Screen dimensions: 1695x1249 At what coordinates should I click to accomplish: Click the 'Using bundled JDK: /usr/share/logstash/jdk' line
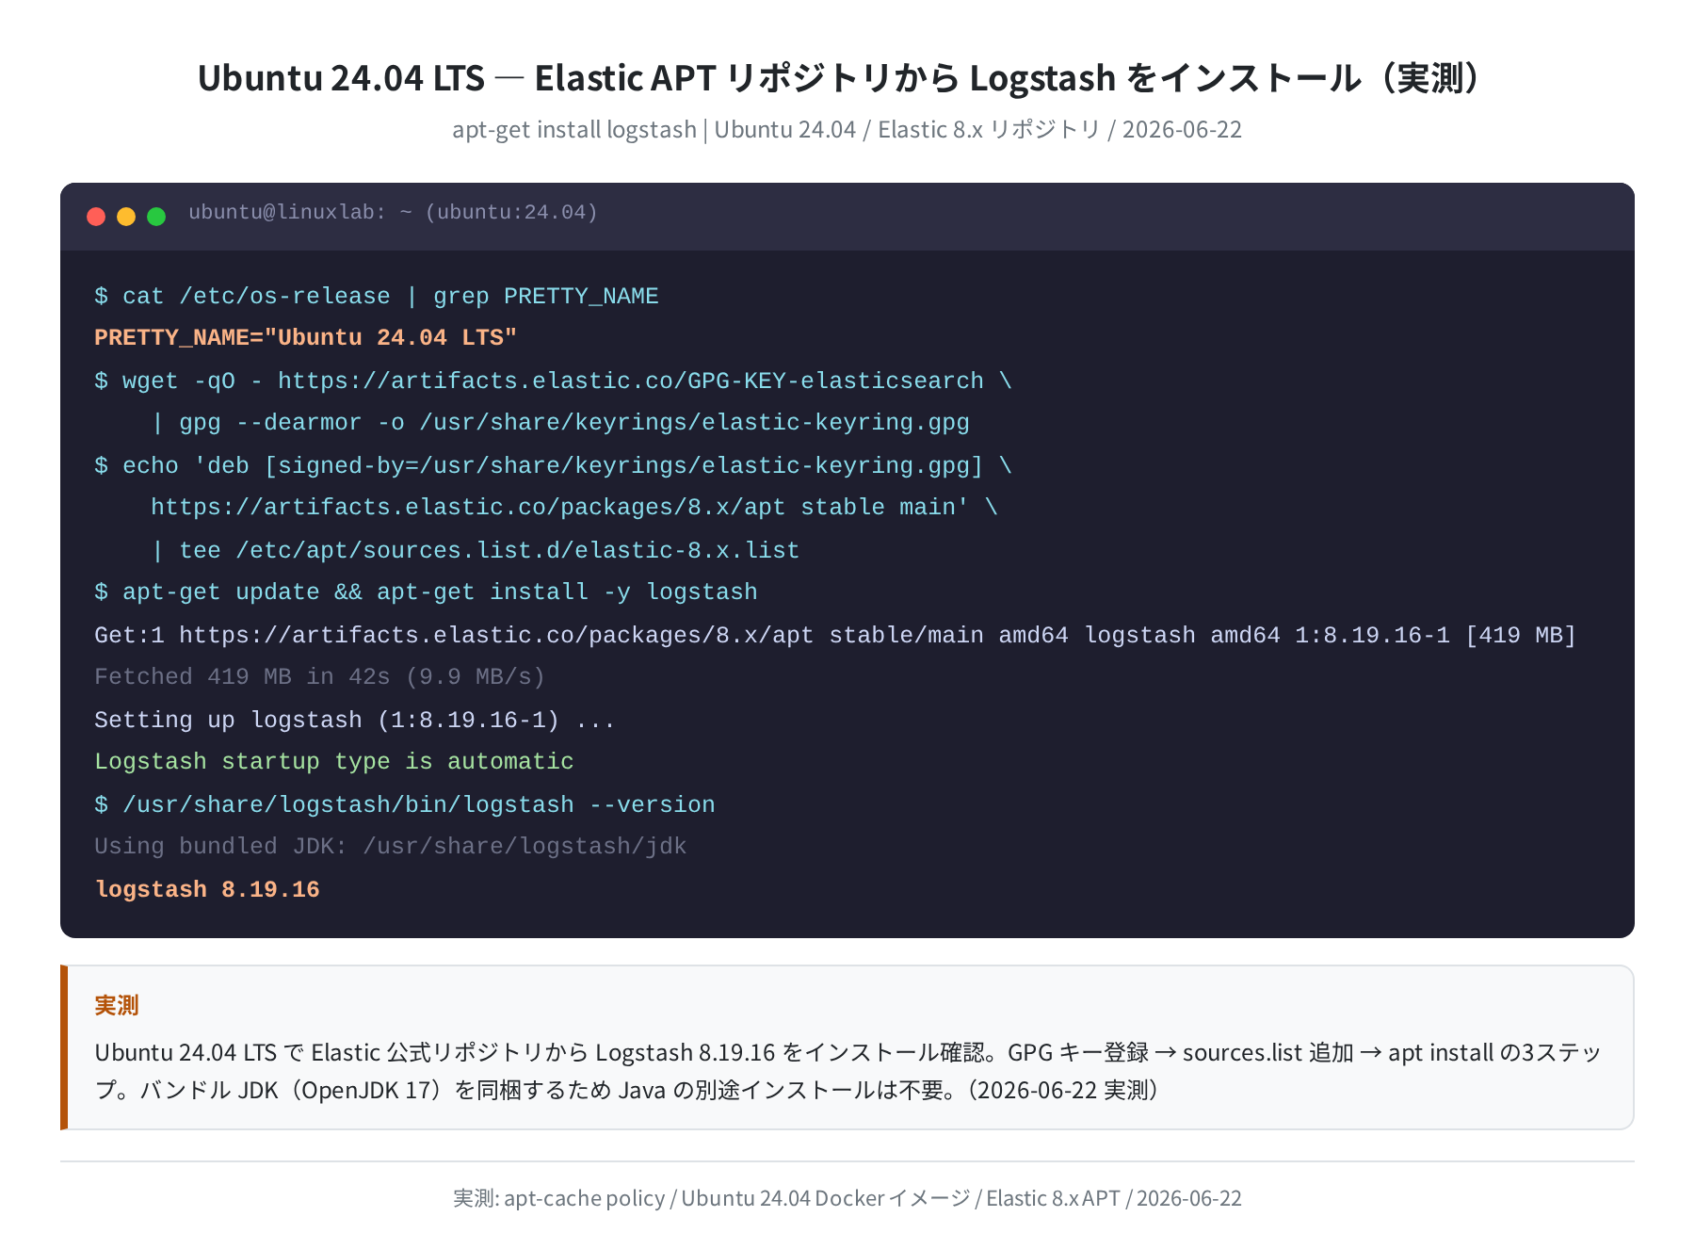pos(391,847)
